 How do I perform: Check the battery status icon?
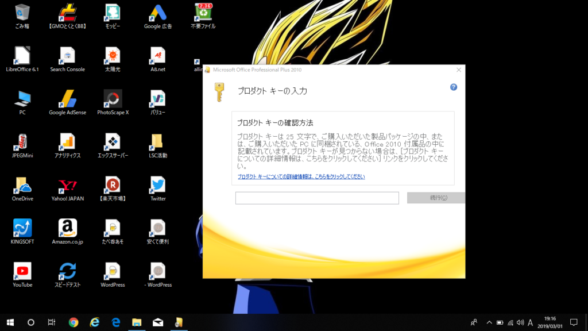500,322
